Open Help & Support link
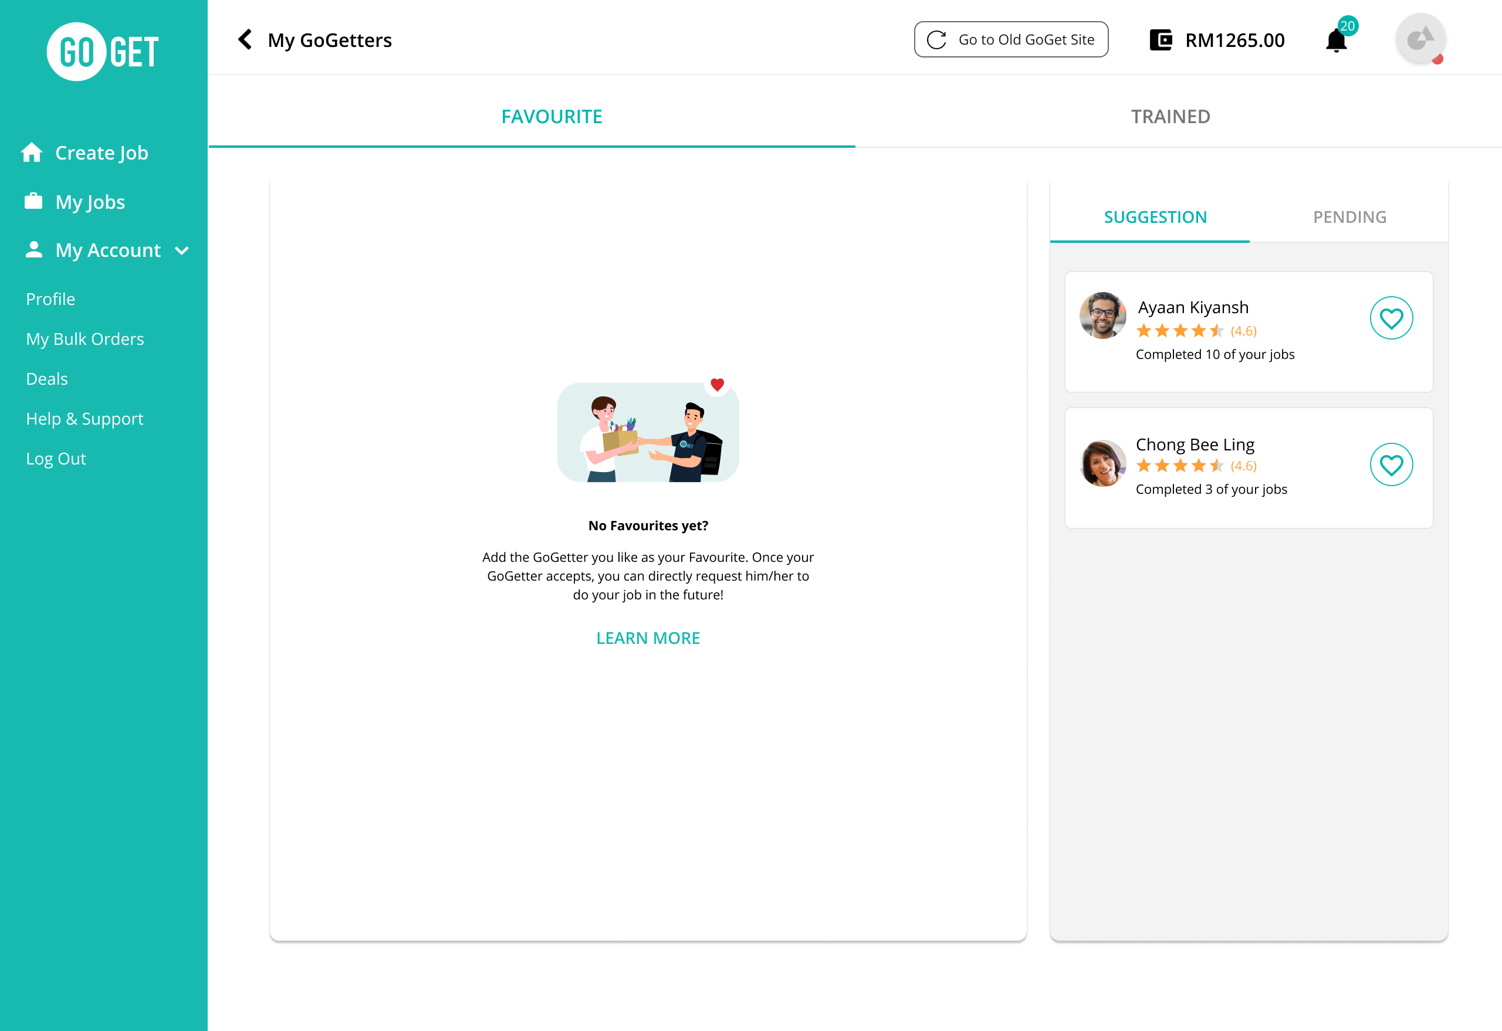This screenshot has height=1031, width=1502. 84,419
